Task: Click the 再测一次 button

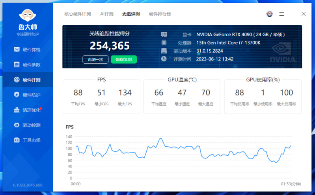Action: pos(95,59)
